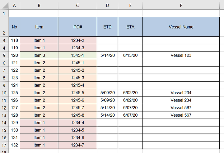Click the ETD header cell
224x153 pixels.
[x=107, y=27]
